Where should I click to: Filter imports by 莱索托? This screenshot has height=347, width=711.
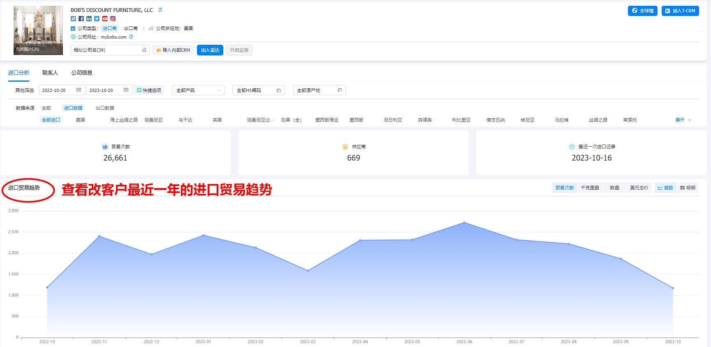pos(630,120)
